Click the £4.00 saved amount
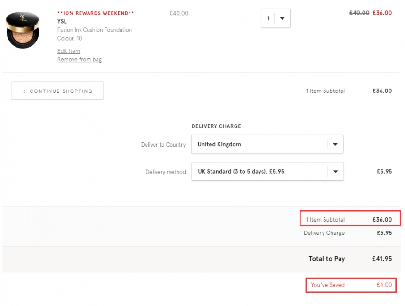405x306 pixels. (x=384, y=285)
